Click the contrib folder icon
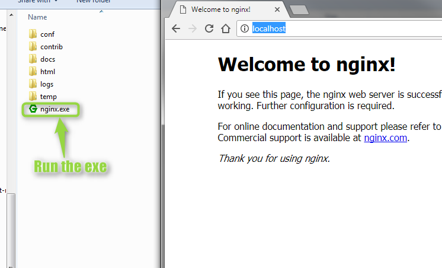The image size is (442, 268). (33, 47)
